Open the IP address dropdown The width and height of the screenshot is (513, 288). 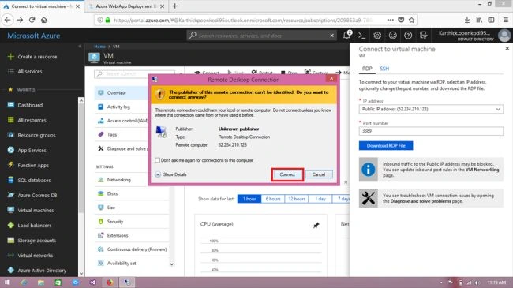[x=431, y=109]
